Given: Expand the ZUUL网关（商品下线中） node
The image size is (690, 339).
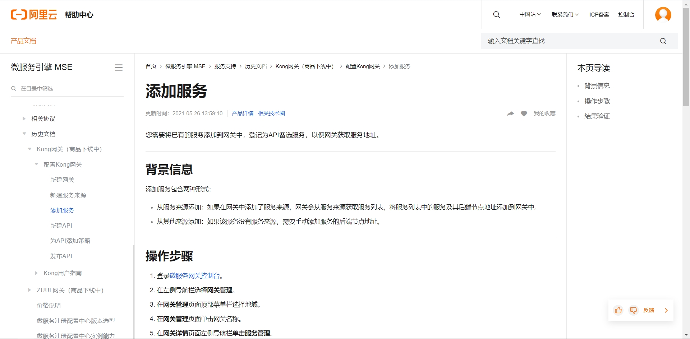Looking at the screenshot, I should click(x=30, y=290).
